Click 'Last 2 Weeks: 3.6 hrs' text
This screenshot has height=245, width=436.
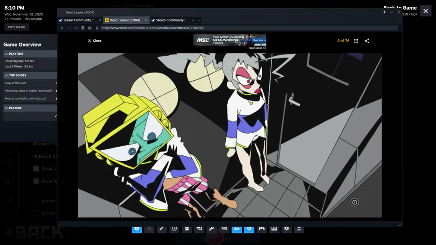(19, 66)
